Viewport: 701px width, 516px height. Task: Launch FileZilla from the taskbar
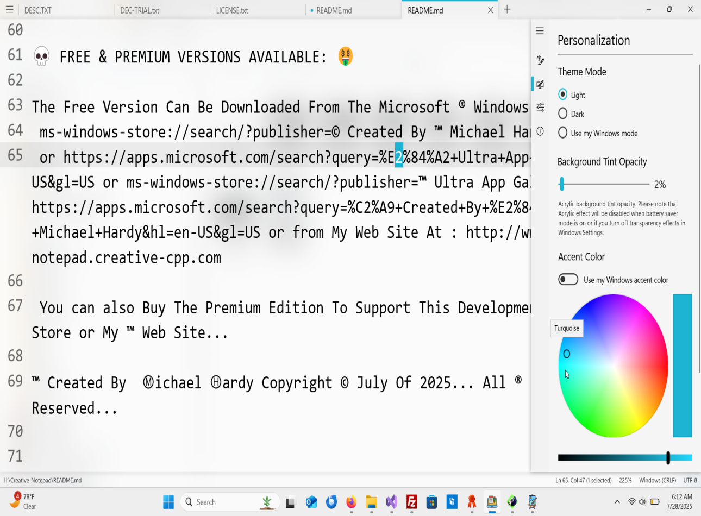[x=412, y=502]
